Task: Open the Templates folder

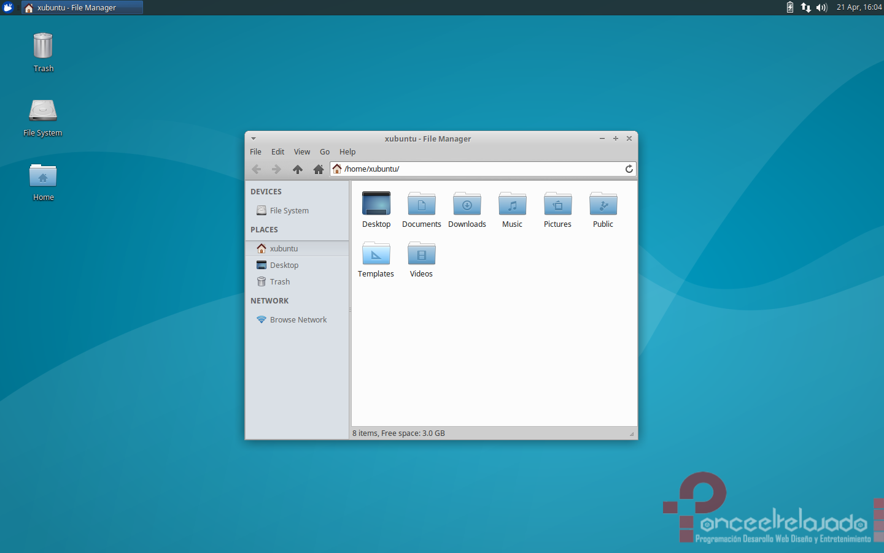Action: (x=376, y=259)
